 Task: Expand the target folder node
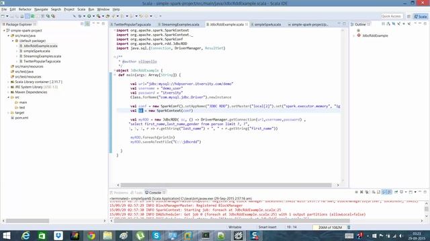[9, 112]
